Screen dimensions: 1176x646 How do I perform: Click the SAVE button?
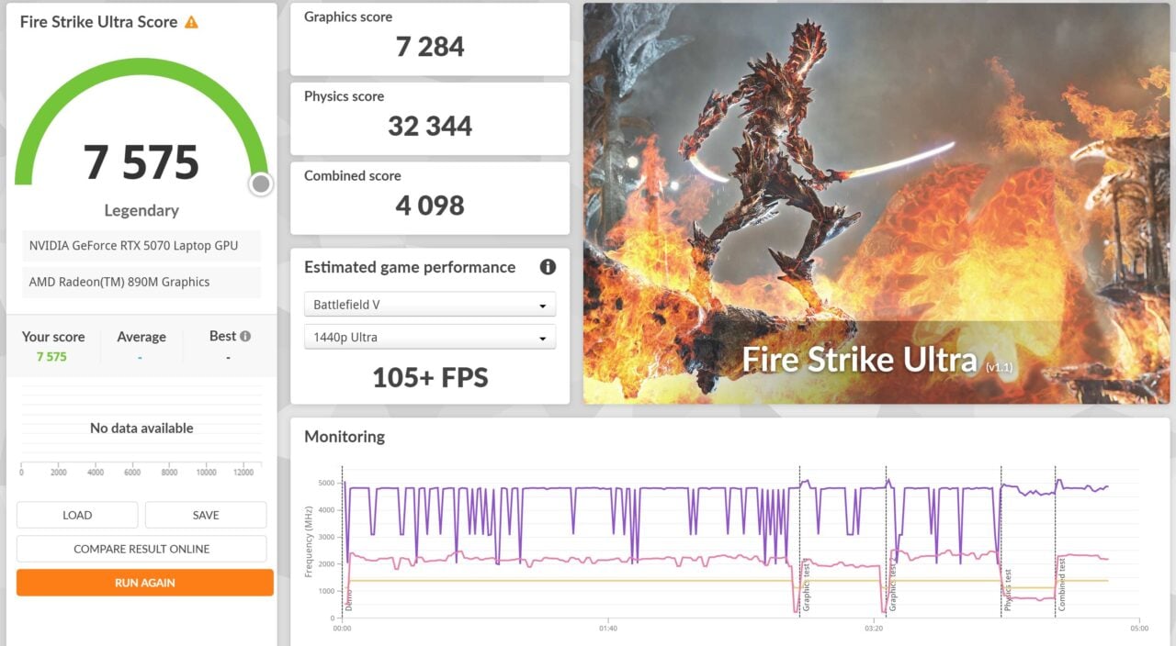click(x=206, y=515)
